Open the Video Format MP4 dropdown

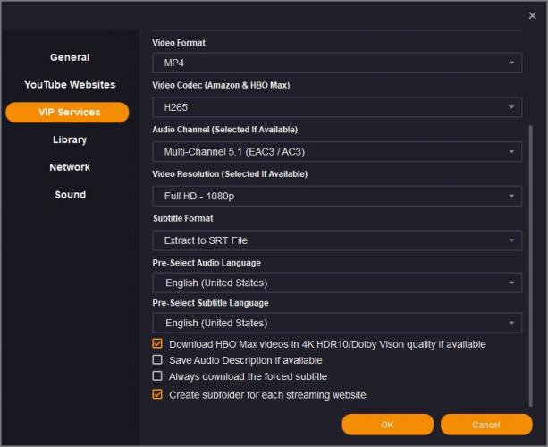[337, 63]
